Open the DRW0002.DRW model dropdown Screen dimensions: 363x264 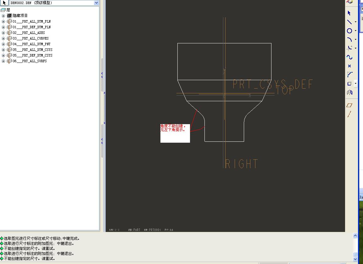point(96,3)
